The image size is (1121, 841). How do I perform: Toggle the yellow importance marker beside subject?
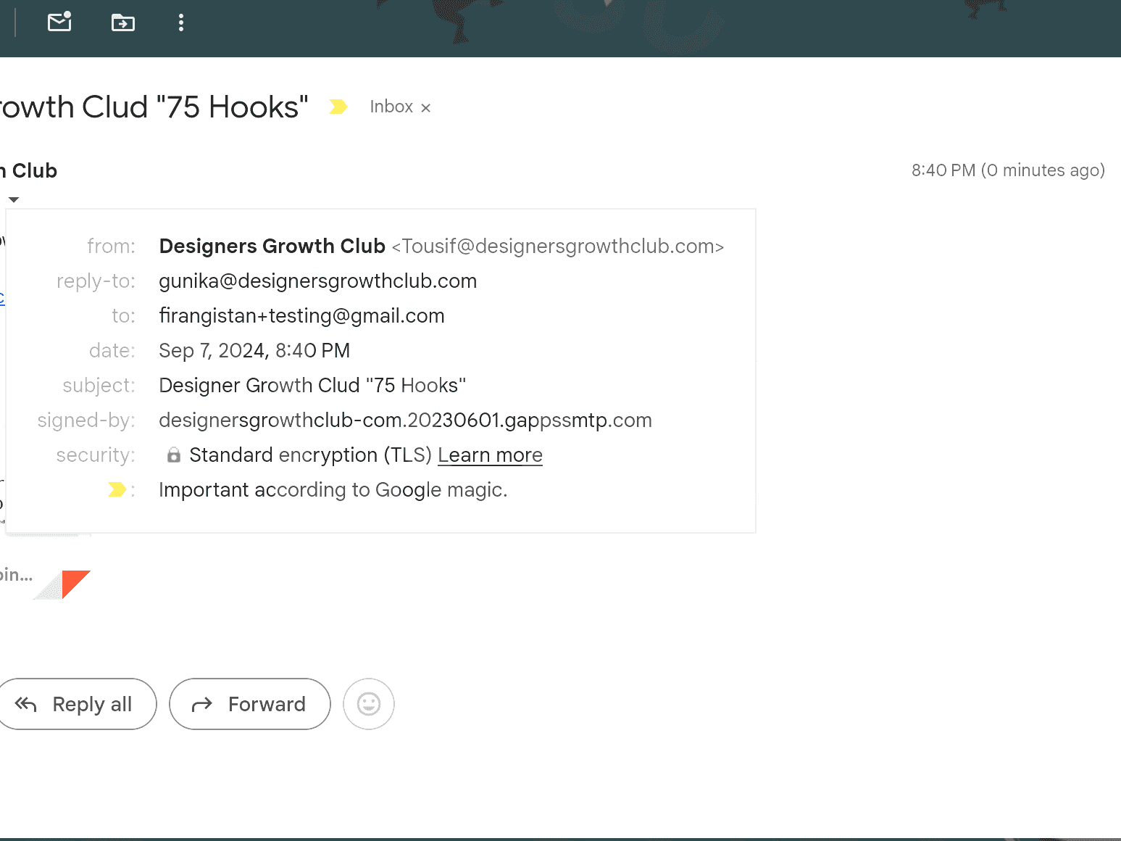pos(338,107)
